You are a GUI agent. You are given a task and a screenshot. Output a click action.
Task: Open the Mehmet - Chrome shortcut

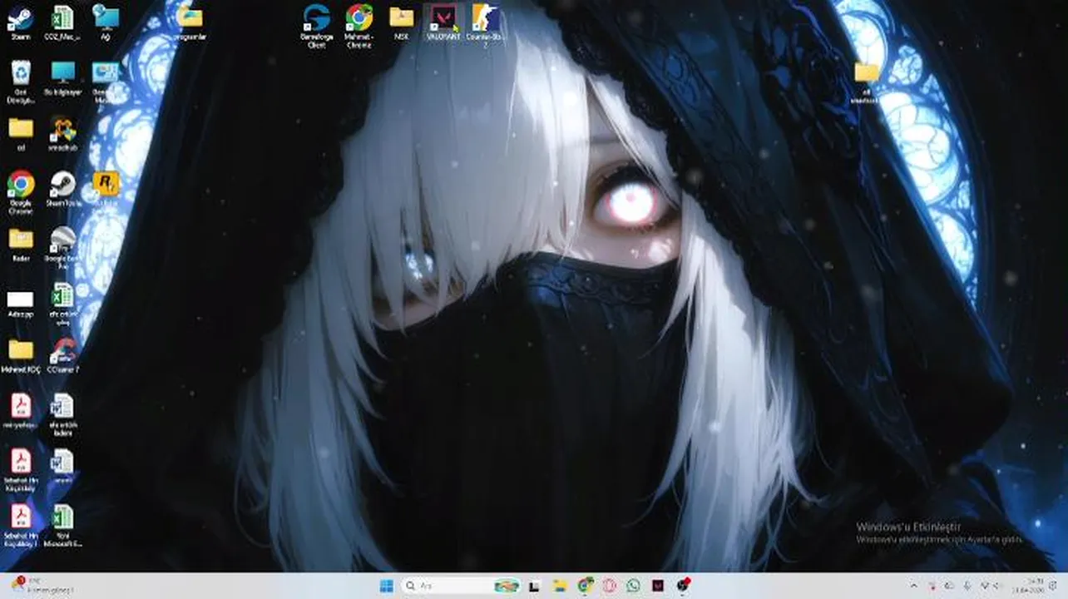tap(359, 26)
